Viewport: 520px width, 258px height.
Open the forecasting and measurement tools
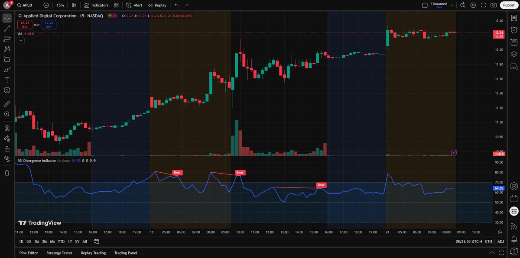pyautogui.click(x=7, y=59)
